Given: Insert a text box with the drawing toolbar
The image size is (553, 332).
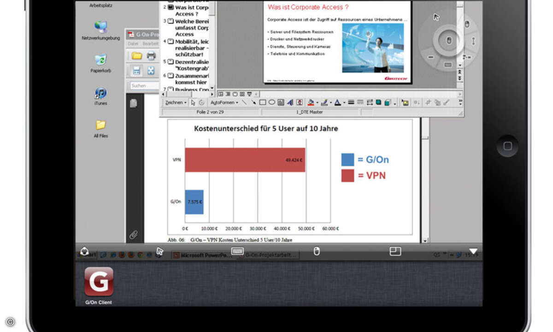Looking at the screenshot, I should pos(281,102).
